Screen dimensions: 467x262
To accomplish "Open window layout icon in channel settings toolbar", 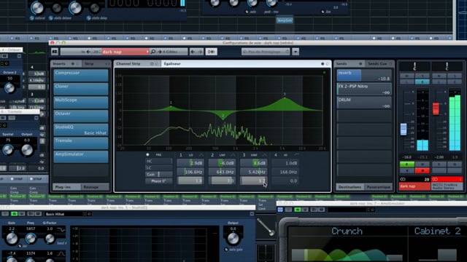I will click(x=55, y=52).
